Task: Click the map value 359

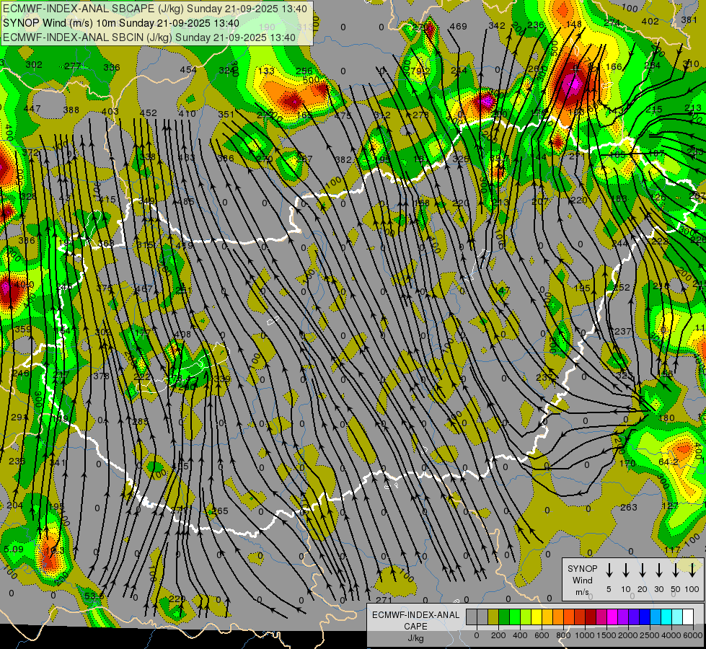Action: point(23,329)
